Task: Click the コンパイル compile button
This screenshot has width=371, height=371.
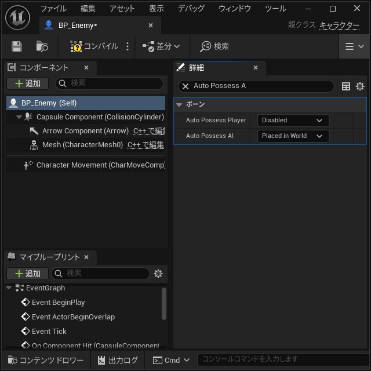Action: pos(94,46)
